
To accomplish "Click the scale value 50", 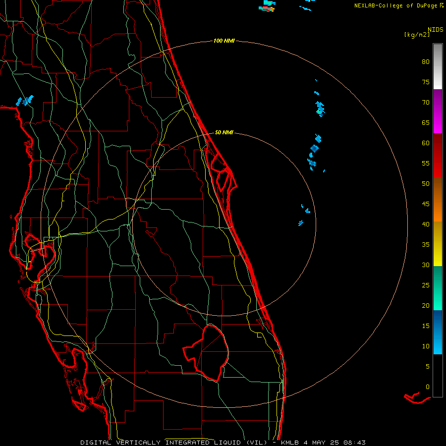I will 426,183.
